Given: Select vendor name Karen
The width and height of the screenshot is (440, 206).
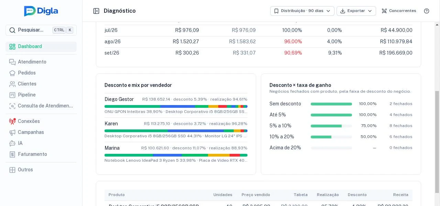Looking at the screenshot, I should (x=111, y=124).
